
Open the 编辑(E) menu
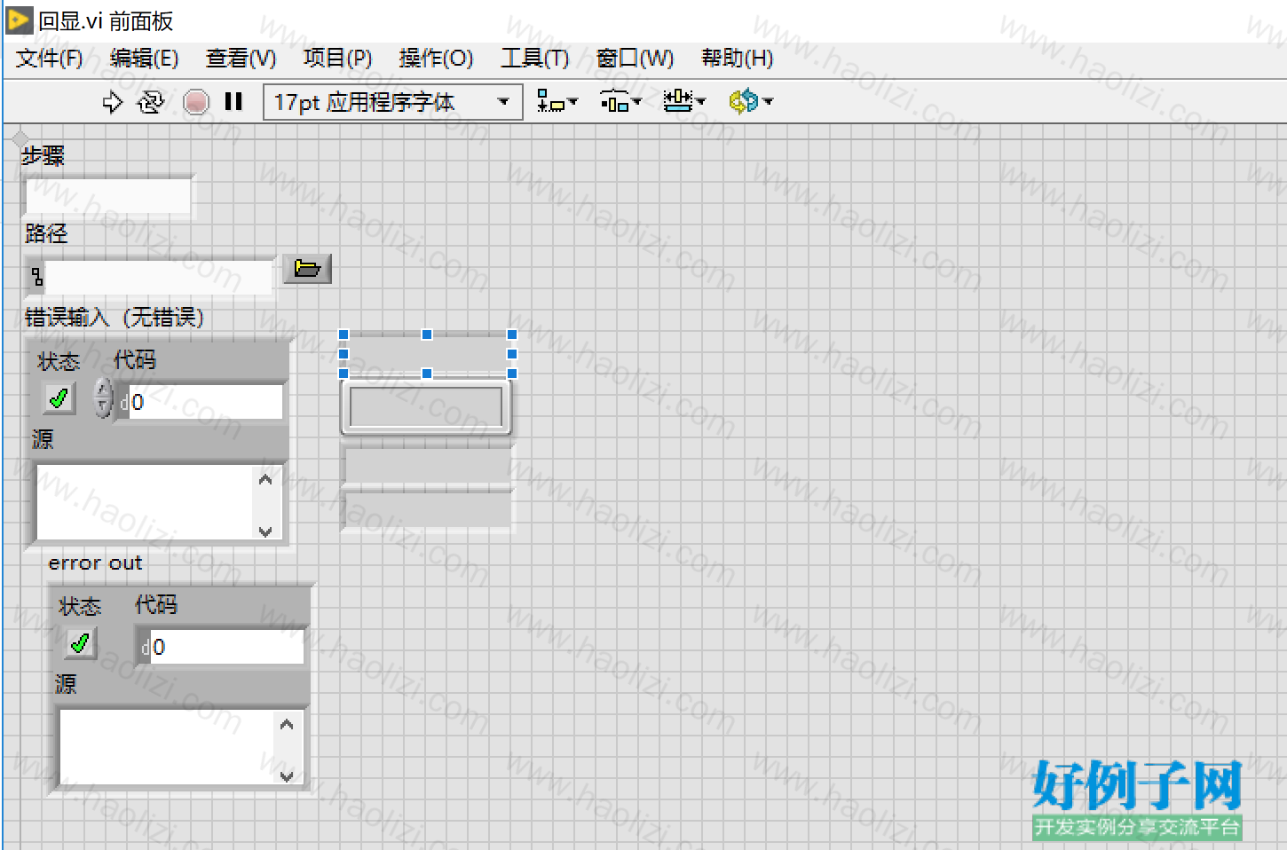tap(144, 58)
